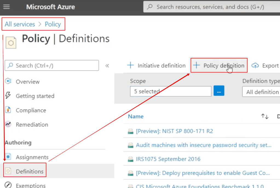Sort the list using Name arrows
This screenshot has height=188, width=280.
(265, 116)
